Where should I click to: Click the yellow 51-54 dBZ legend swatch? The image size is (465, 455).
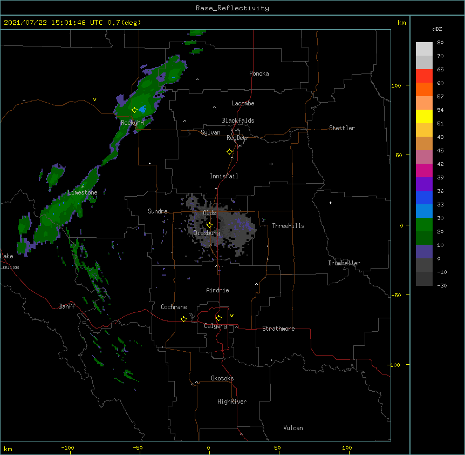point(424,116)
